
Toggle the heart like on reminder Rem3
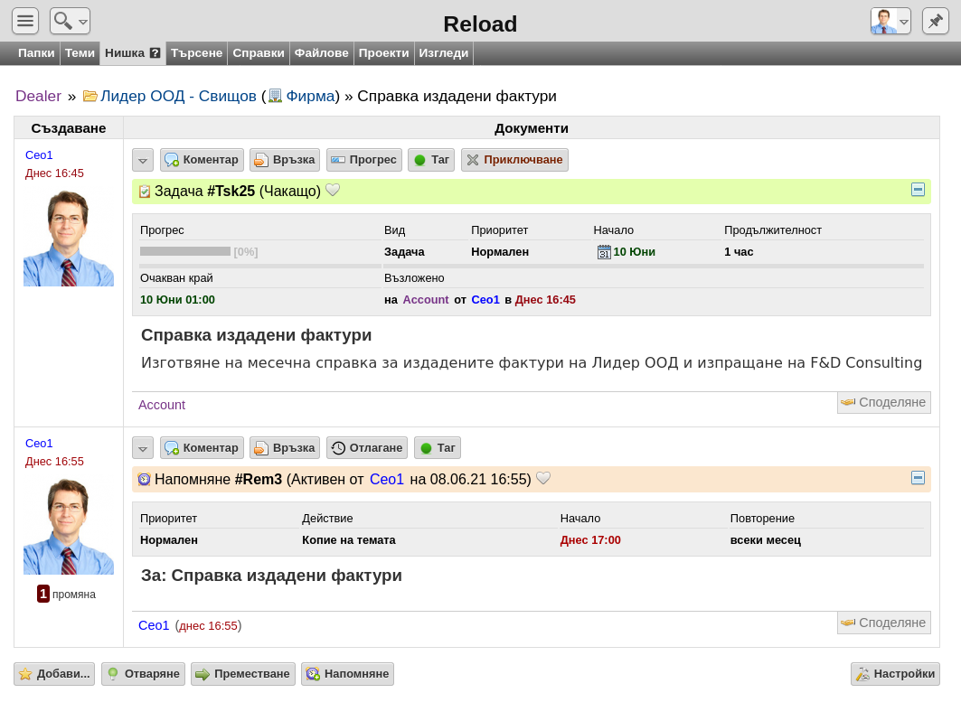[543, 478]
